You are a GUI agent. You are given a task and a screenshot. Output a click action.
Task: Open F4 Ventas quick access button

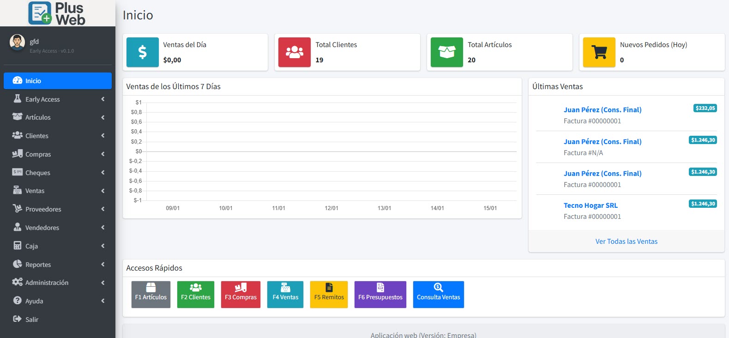(x=285, y=294)
